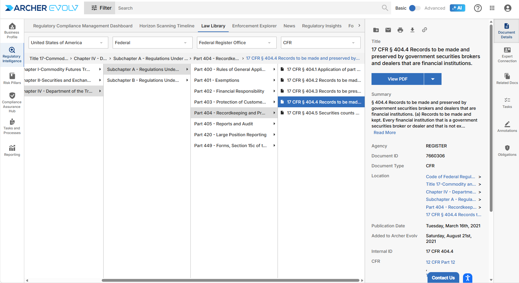Add document to folder icon
This screenshot has width=519, height=283.
(376, 30)
